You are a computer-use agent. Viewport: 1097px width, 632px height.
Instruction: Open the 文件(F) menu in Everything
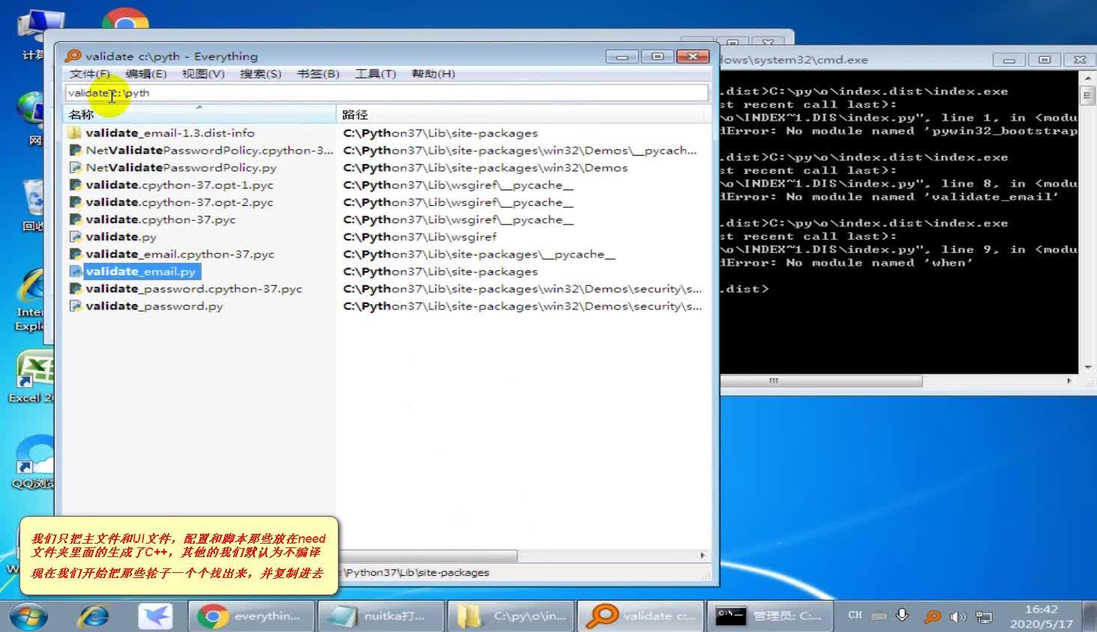click(88, 74)
